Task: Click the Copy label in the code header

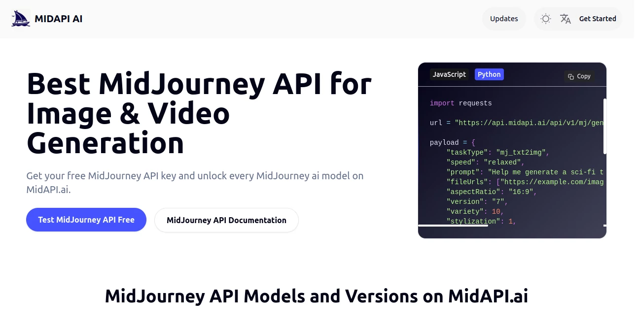Action: pyautogui.click(x=584, y=76)
